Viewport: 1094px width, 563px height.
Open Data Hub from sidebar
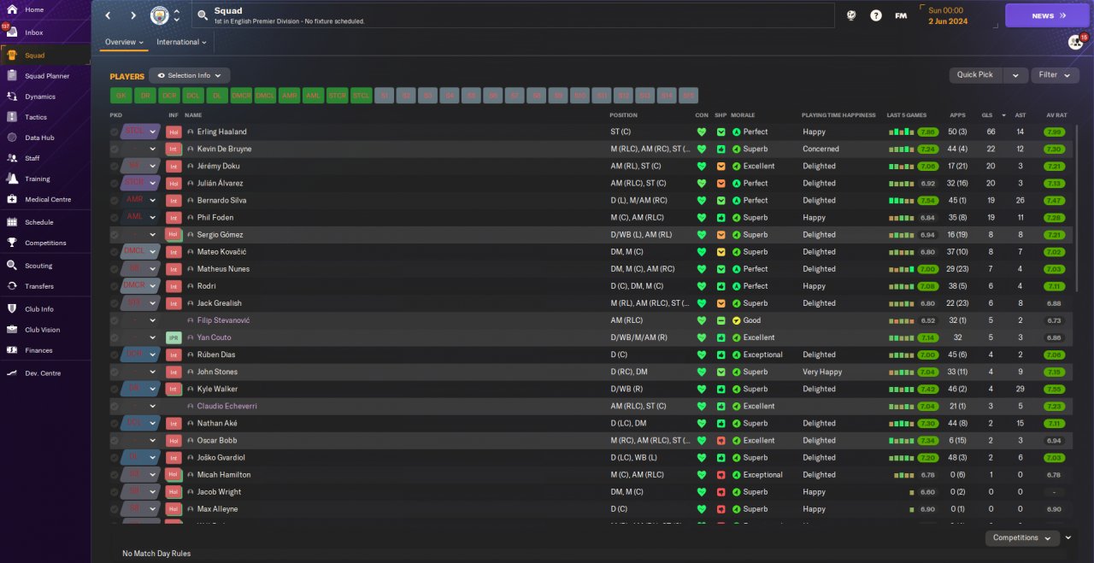click(39, 138)
